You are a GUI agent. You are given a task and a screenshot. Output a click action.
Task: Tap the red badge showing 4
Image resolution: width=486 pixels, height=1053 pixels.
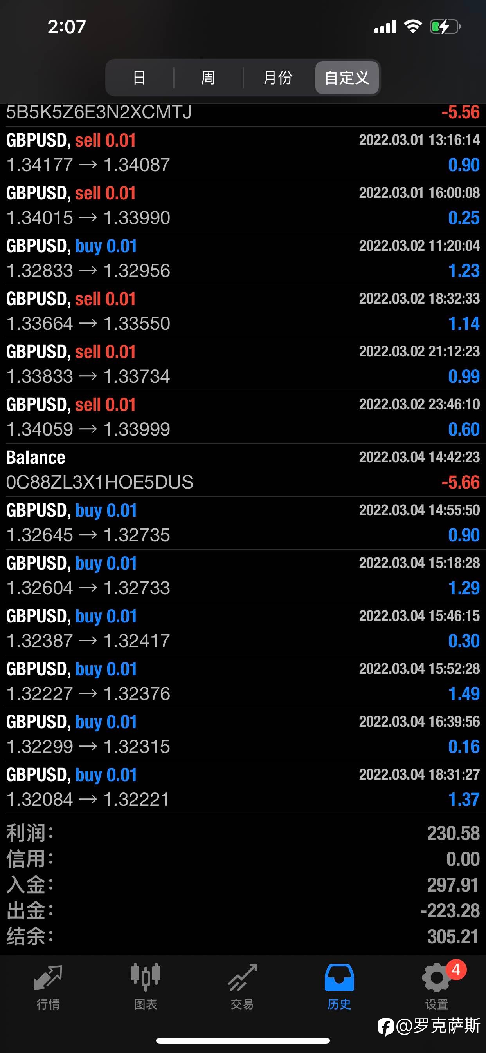(456, 969)
